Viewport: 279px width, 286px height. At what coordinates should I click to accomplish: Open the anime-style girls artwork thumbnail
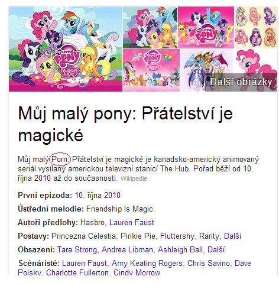[256, 27]
